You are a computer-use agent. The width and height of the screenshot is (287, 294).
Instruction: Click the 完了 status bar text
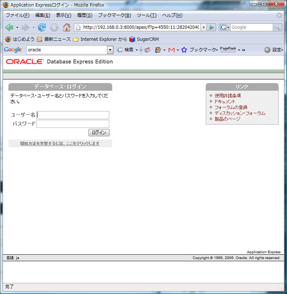click(10, 286)
